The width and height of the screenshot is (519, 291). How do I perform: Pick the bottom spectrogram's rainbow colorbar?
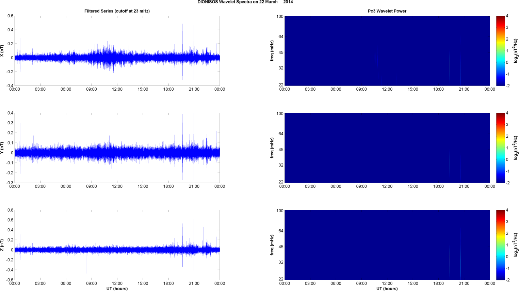click(x=500, y=245)
